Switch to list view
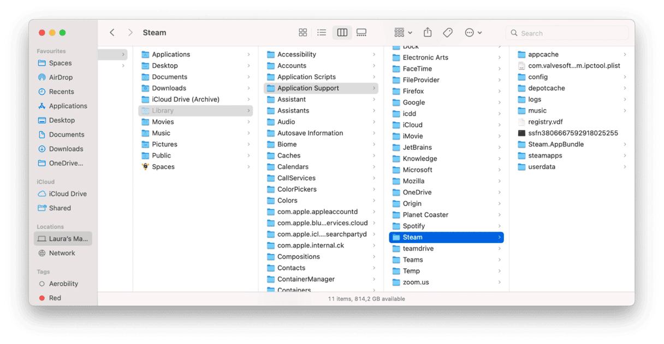This screenshot has height=344, width=664. click(x=322, y=32)
